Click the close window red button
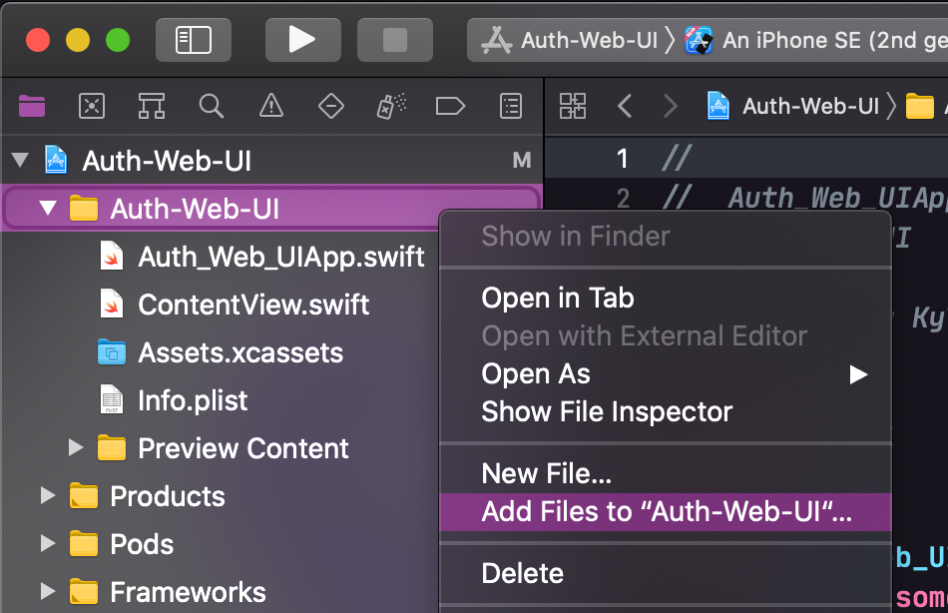948x613 pixels. 38,40
